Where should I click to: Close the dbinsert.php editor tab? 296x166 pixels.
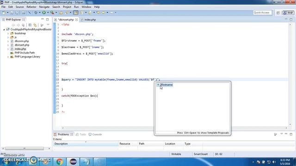pyautogui.click(x=76, y=19)
